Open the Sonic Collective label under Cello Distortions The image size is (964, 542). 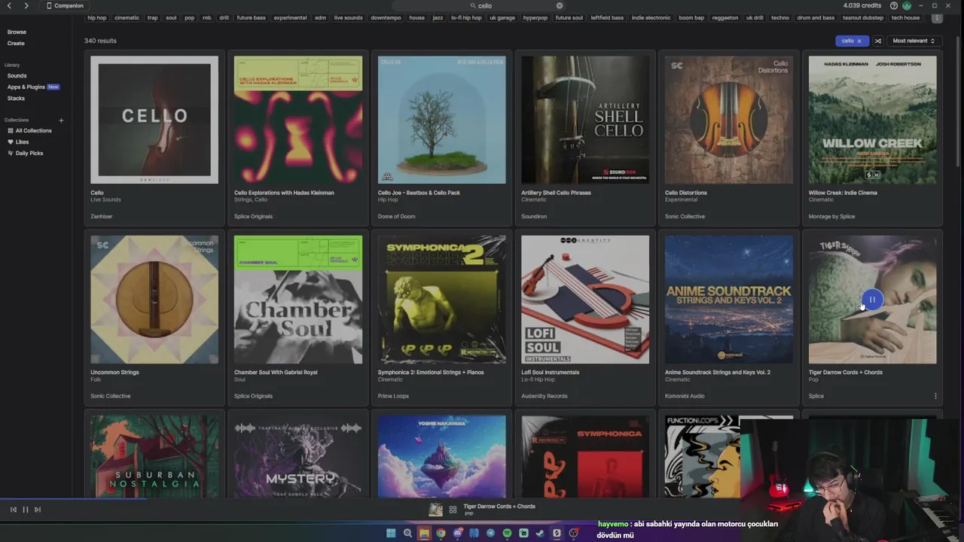(685, 216)
